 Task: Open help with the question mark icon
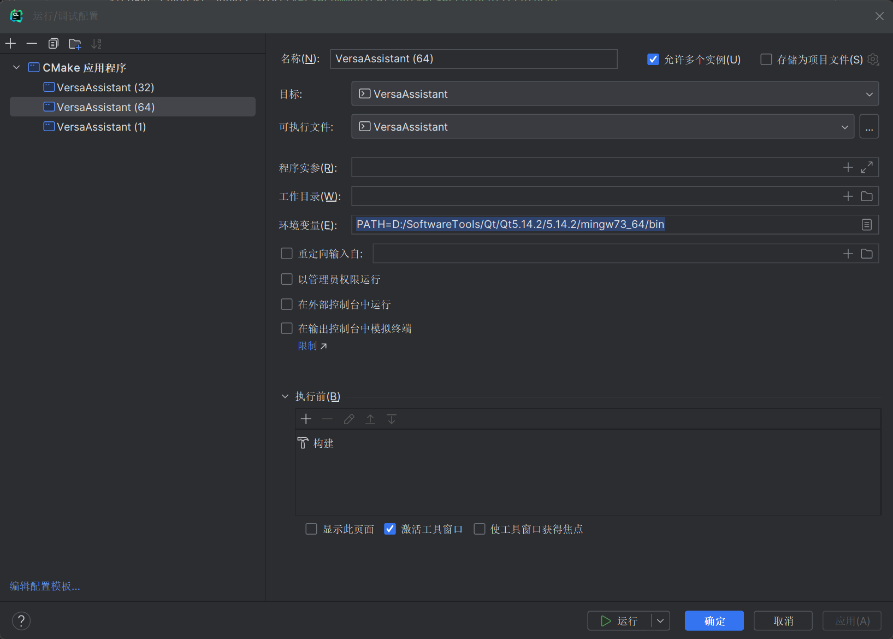21,621
